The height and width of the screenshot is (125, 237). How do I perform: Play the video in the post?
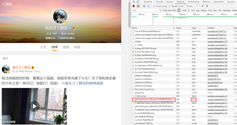[34, 106]
